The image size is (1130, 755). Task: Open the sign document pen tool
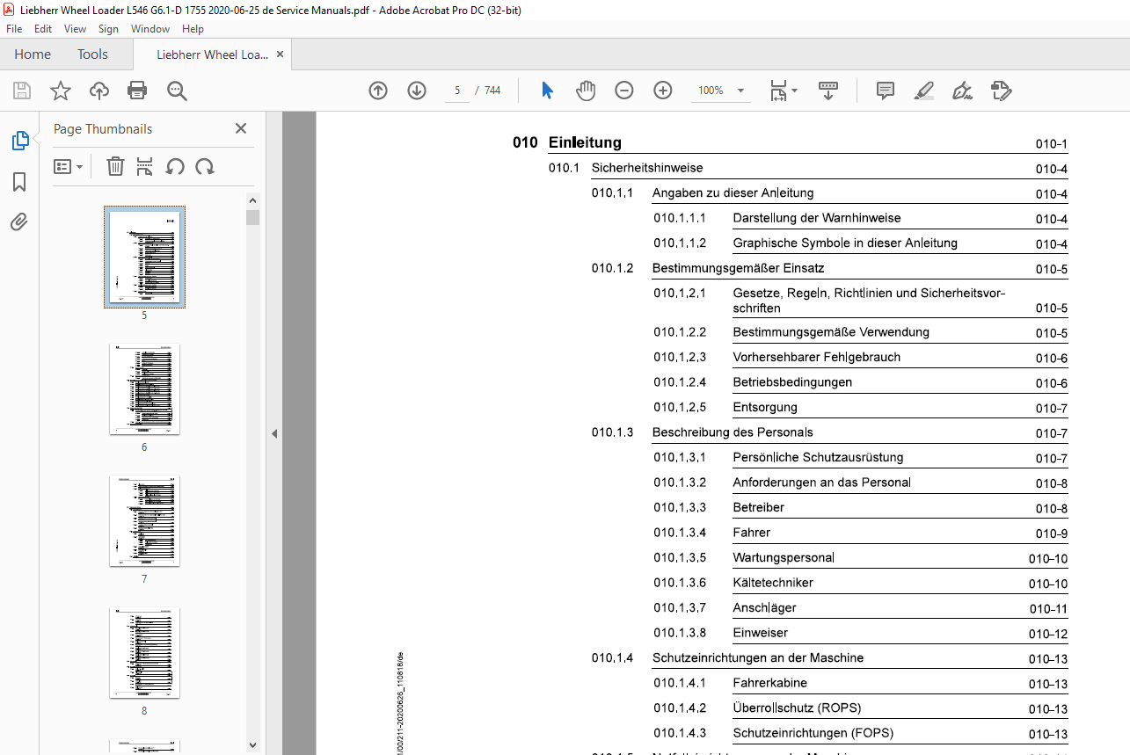[962, 91]
